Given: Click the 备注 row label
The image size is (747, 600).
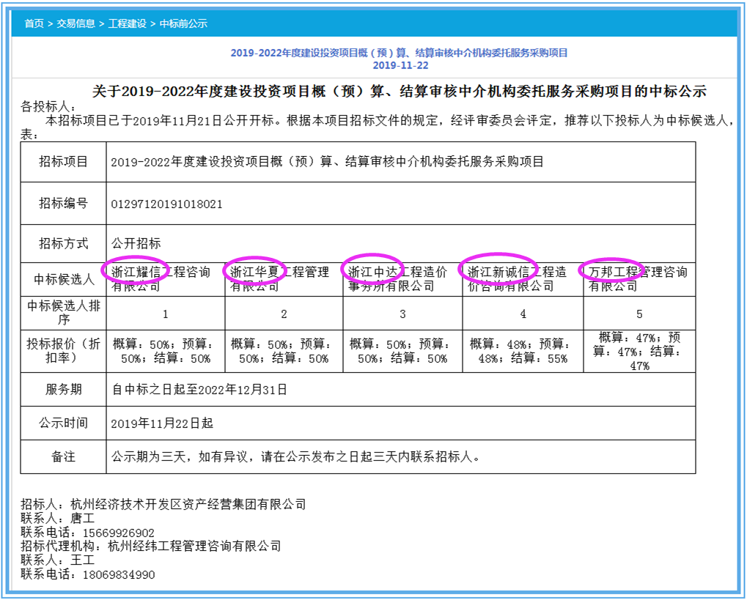Looking at the screenshot, I should (x=63, y=456).
